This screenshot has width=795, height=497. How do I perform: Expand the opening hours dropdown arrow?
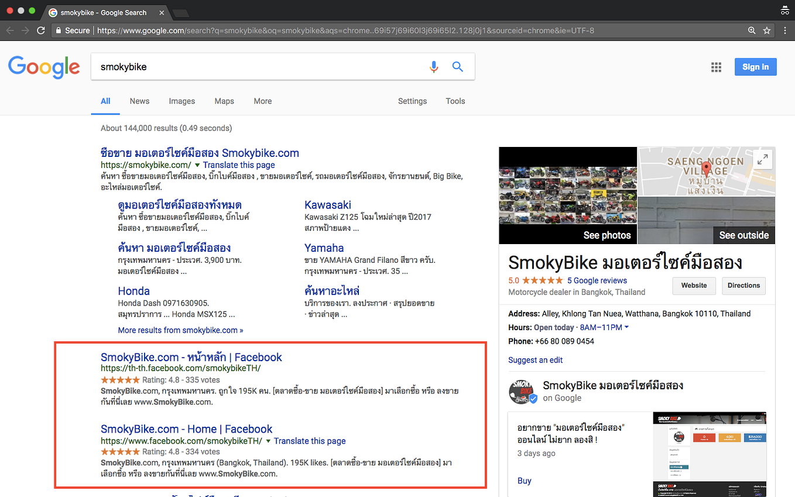[627, 327]
